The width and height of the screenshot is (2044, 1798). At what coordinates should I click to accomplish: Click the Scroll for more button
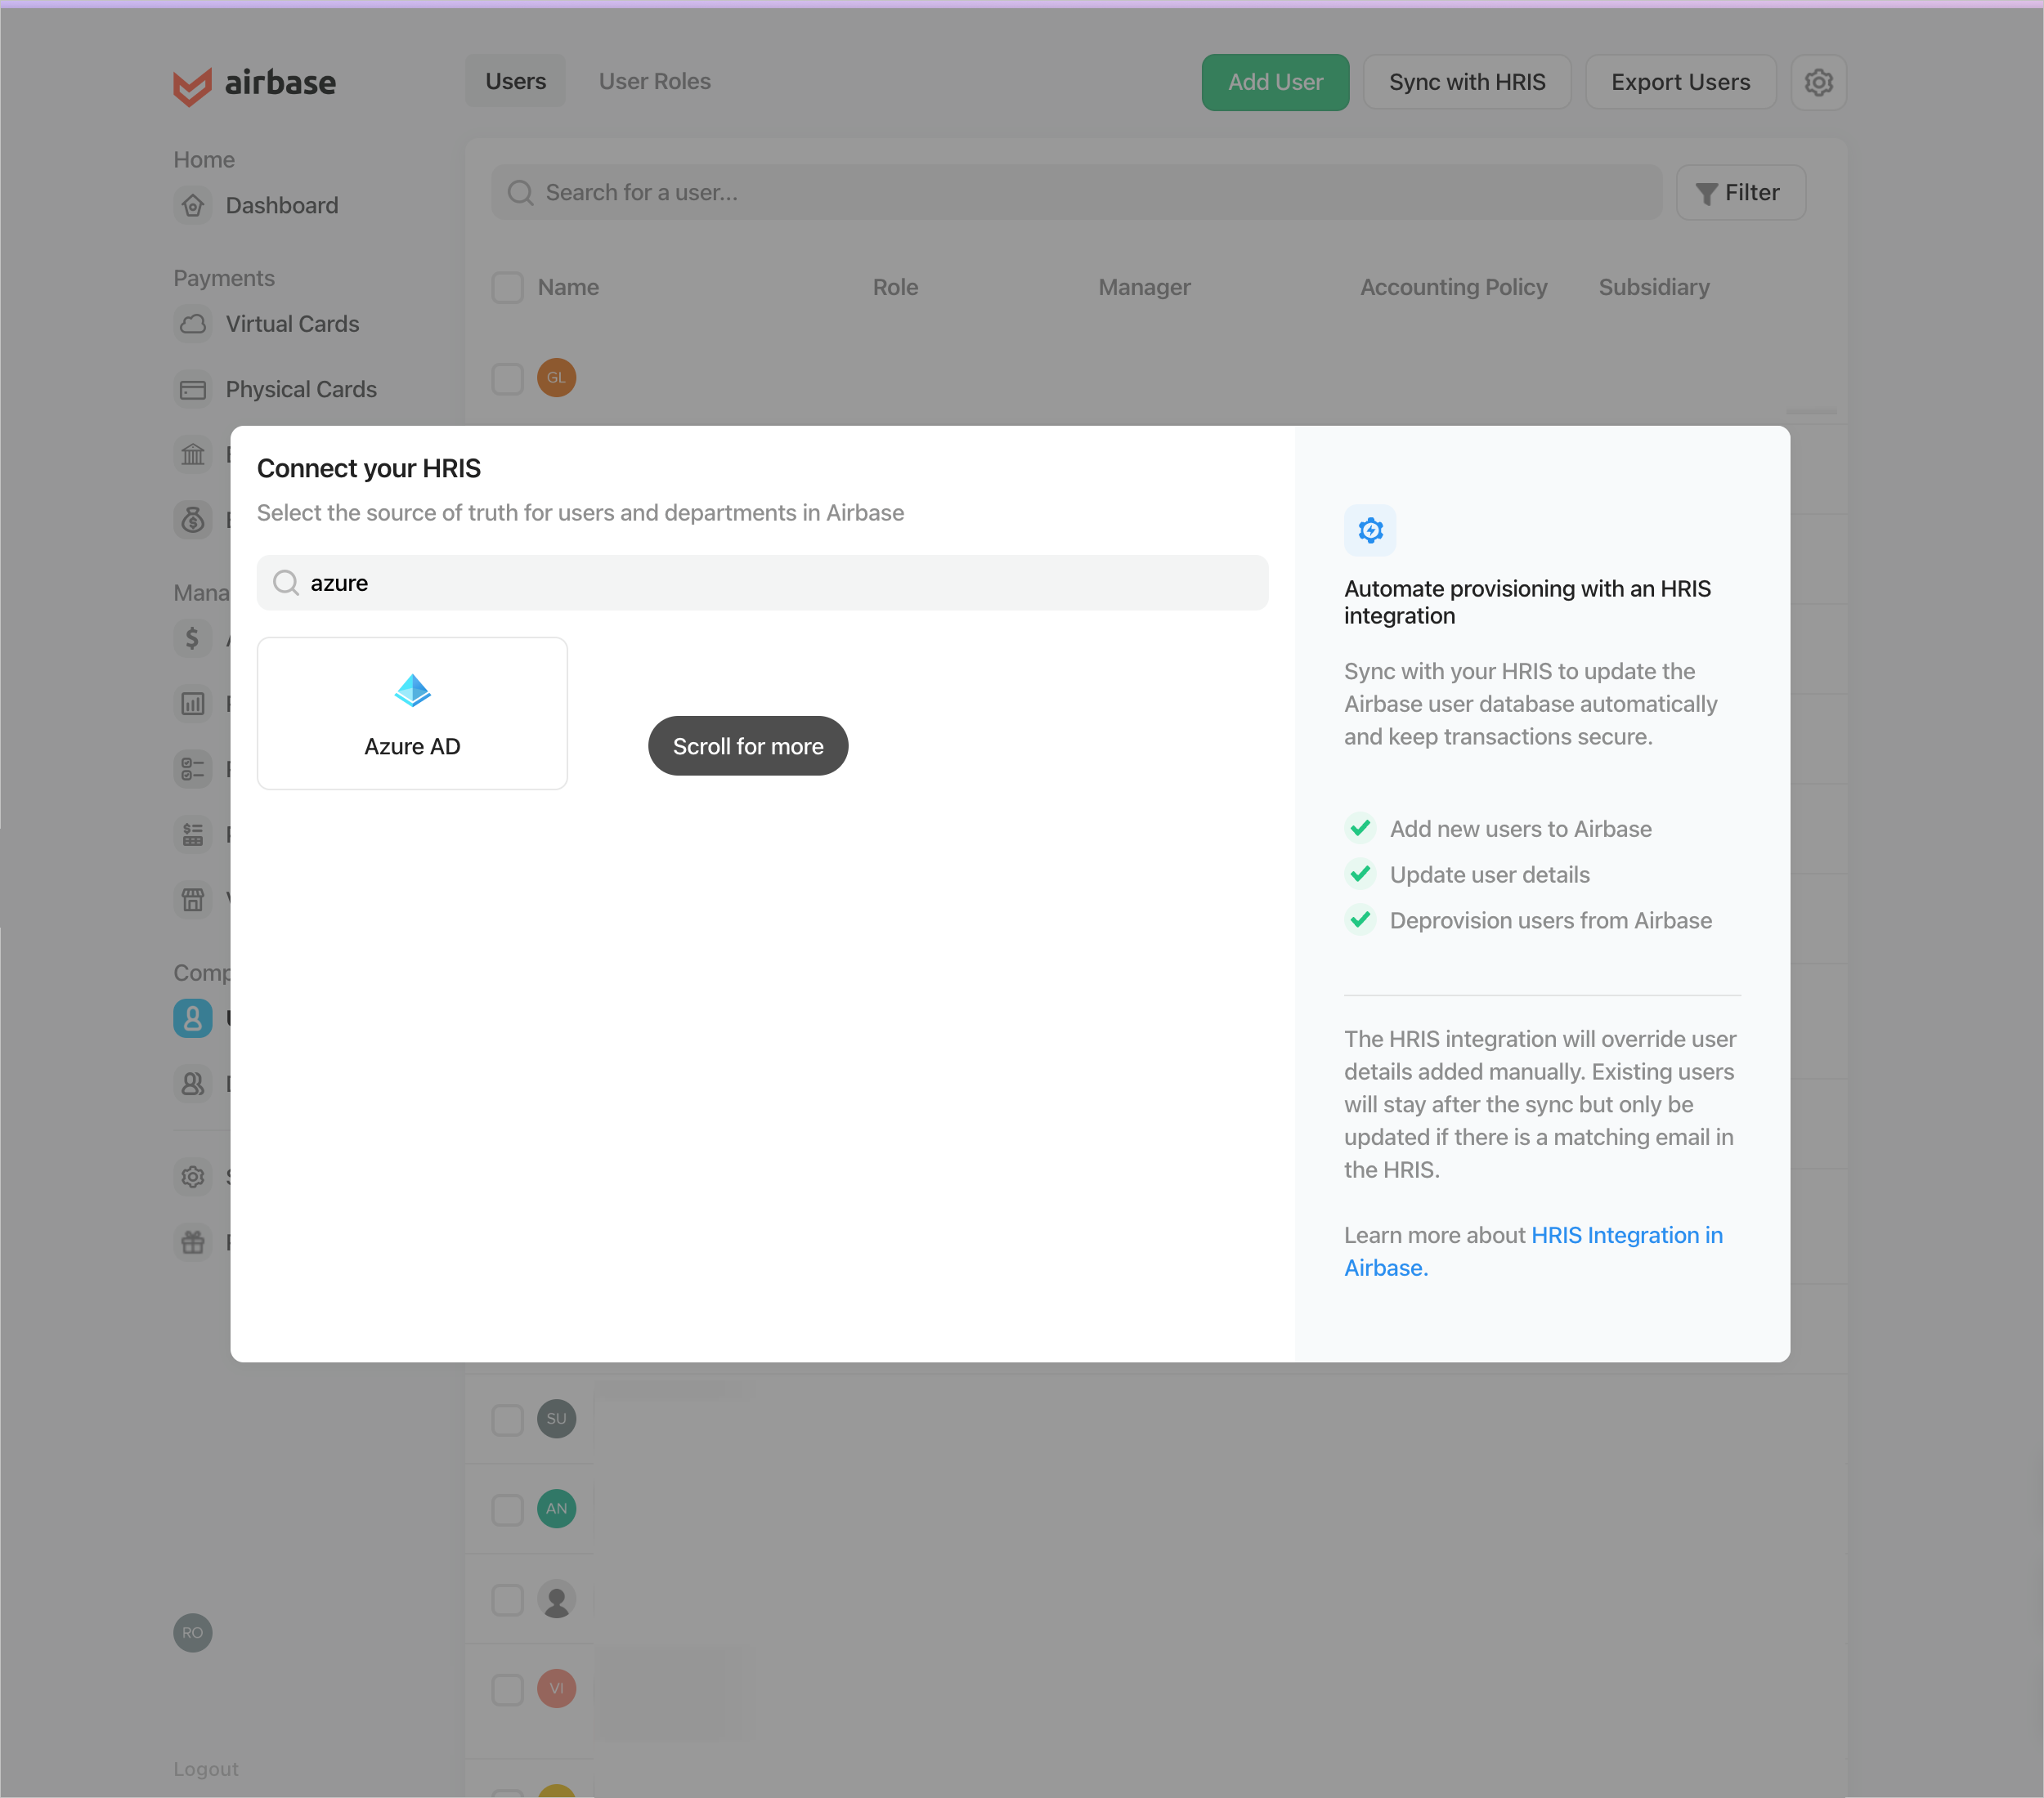(747, 745)
